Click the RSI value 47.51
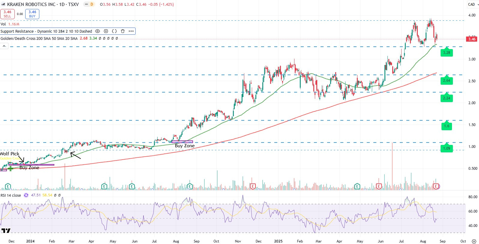Image resolution: width=479 pixels, height=244 pixels. [36, 195]
